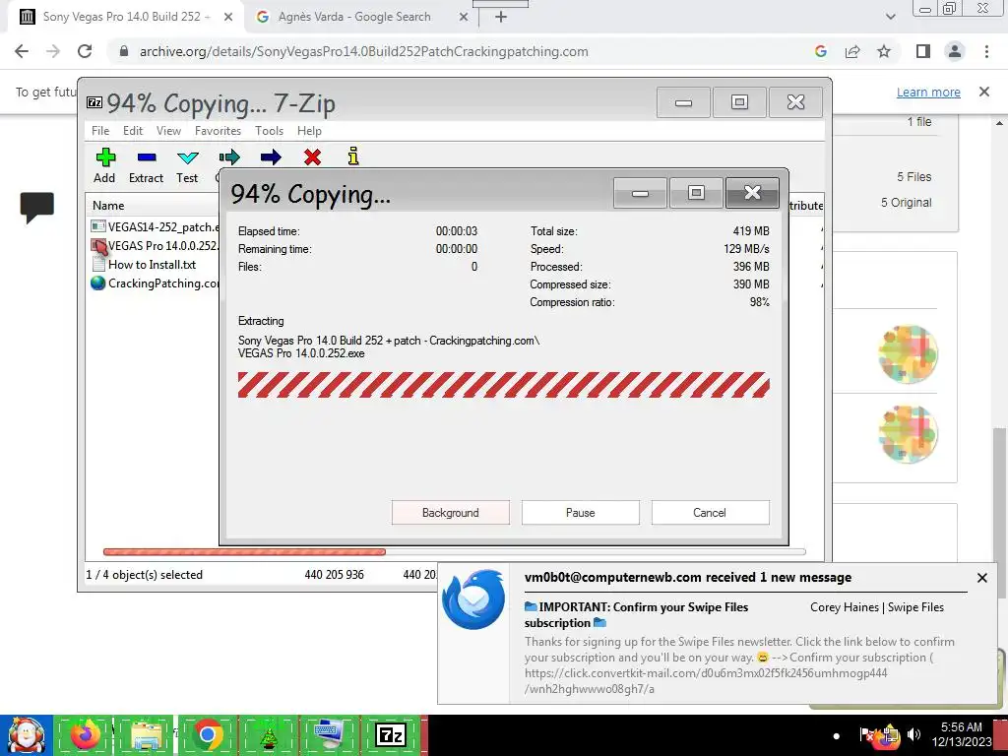Click the Copy arrow icon in 7-Zip toolbar
The height and width of the screenshot is (756, 1008).
coord(228,157)
